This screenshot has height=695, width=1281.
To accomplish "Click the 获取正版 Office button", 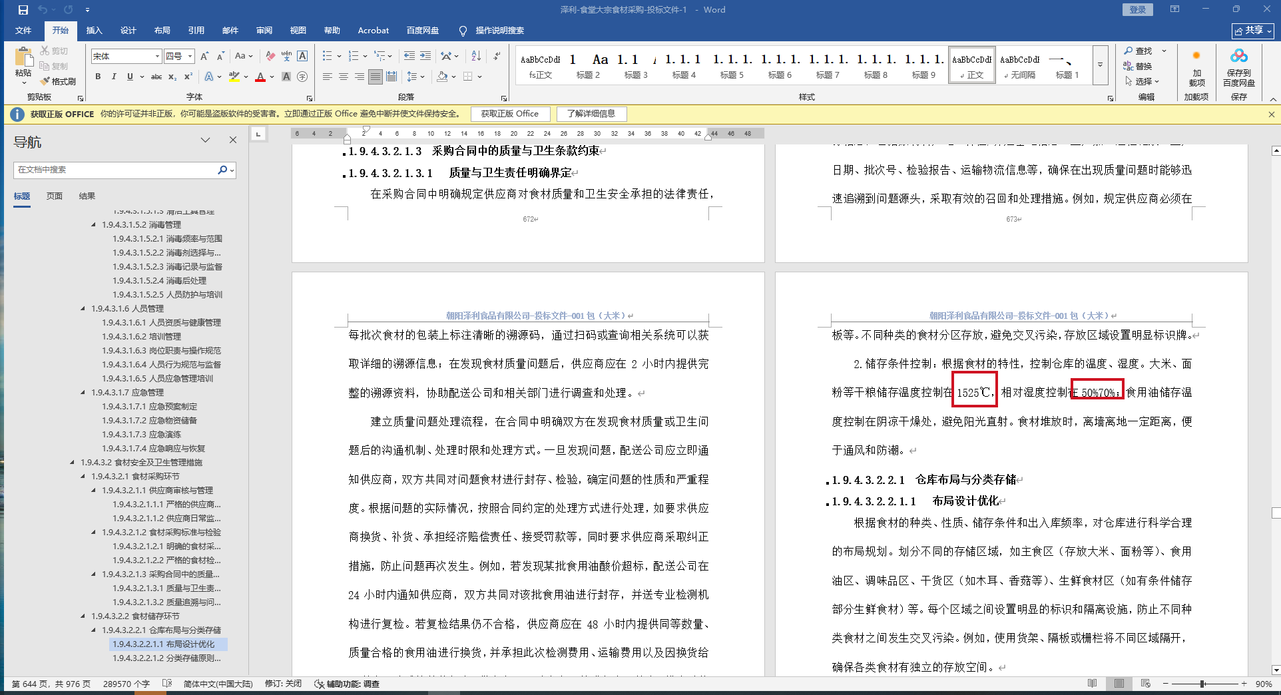I will click(510, 114).
